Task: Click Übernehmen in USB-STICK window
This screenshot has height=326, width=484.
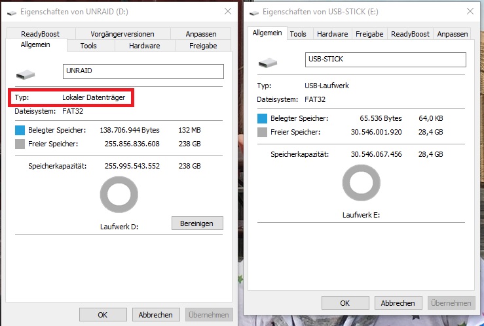Action: coord(451,303)
